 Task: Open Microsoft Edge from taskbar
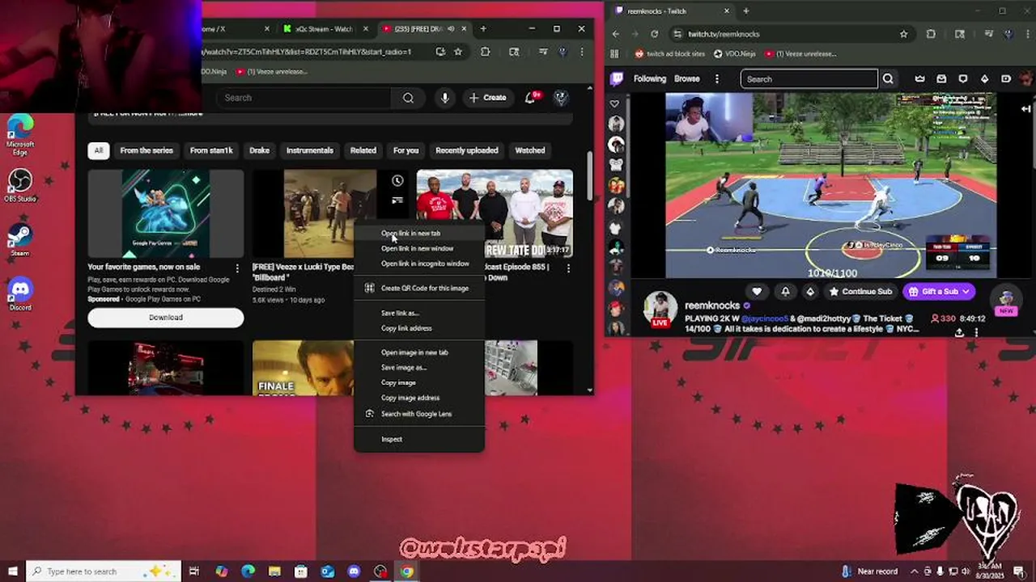(248, 571)
